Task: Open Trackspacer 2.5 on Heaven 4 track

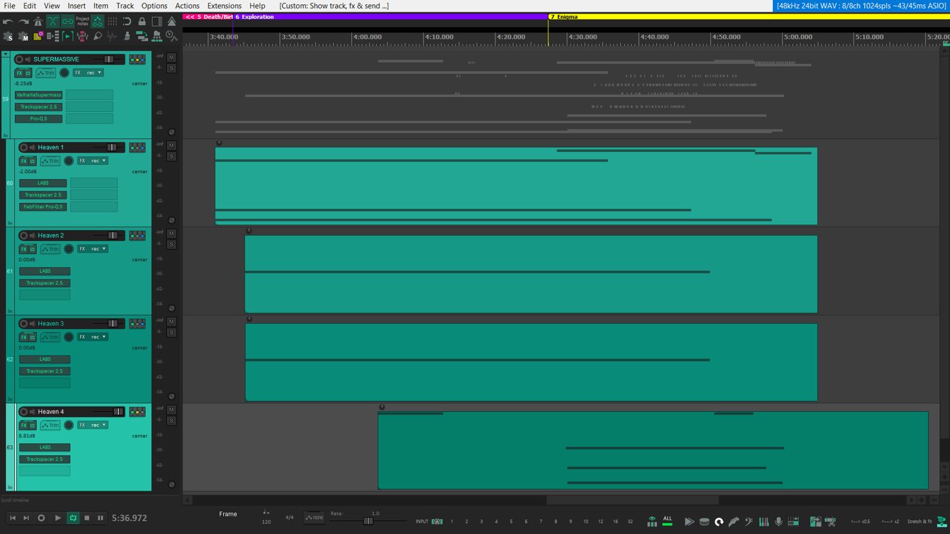Action: pyautogui.click(x=44, y=459)
